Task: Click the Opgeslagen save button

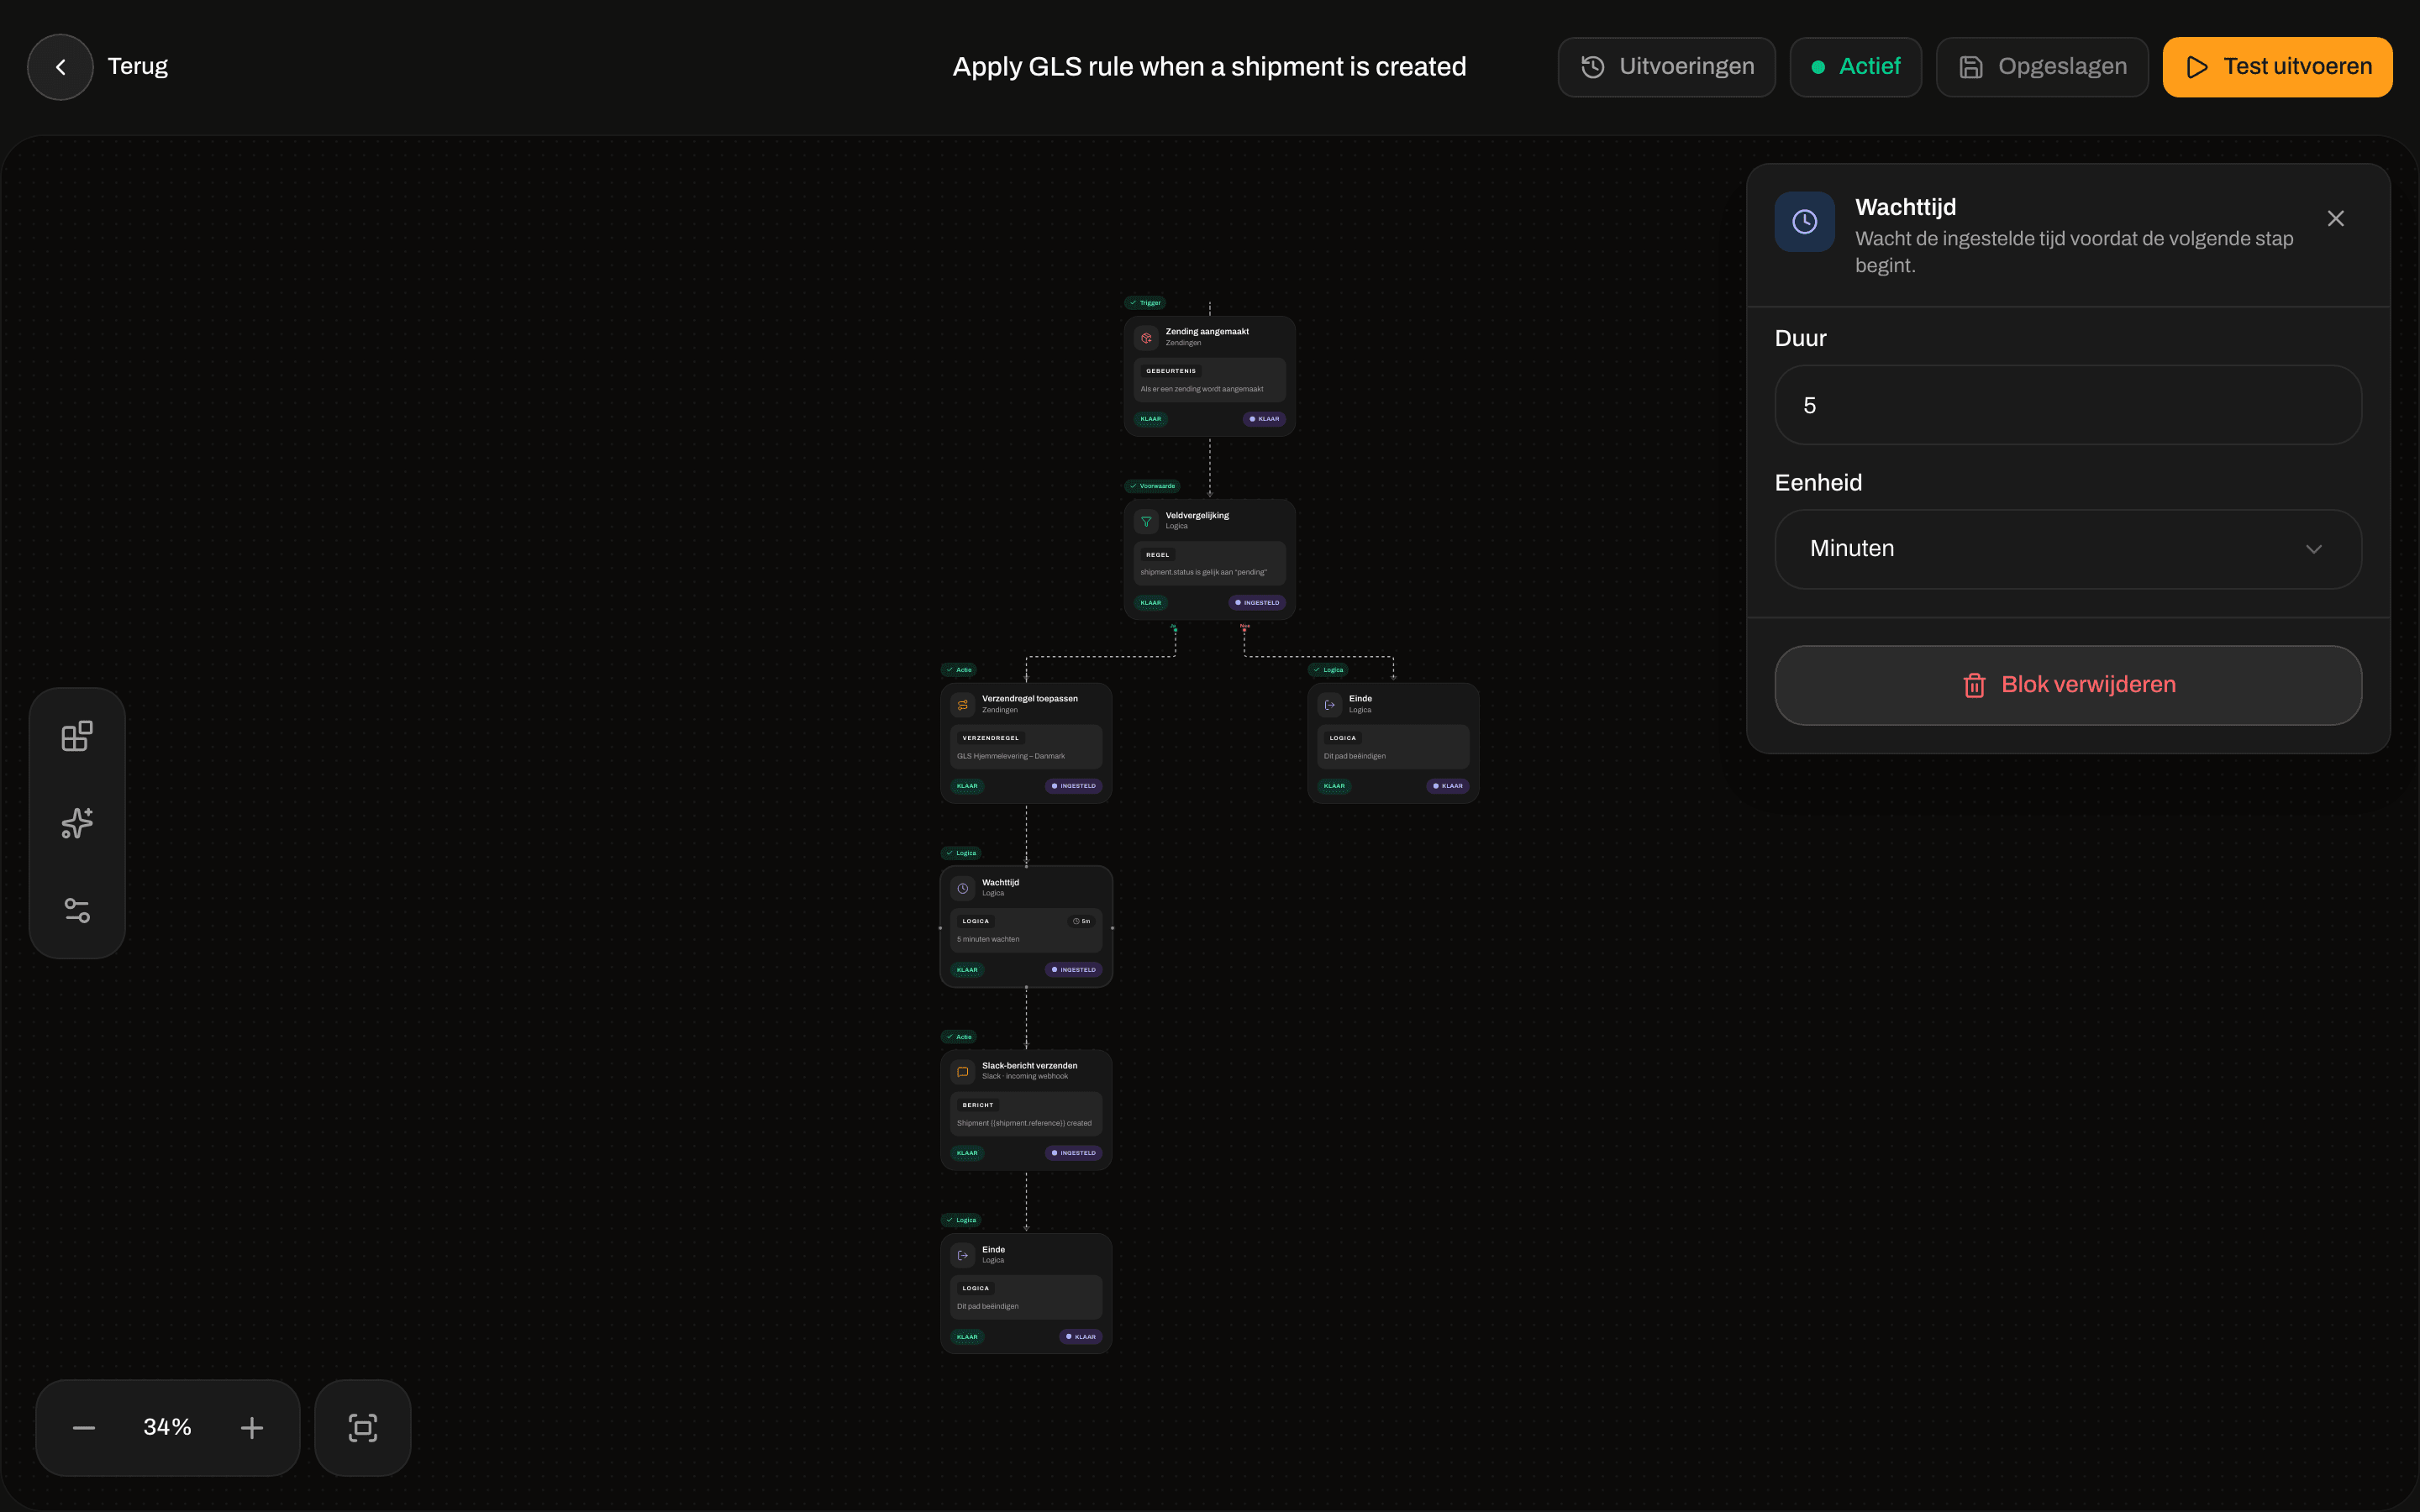Action: point(2042,67)
